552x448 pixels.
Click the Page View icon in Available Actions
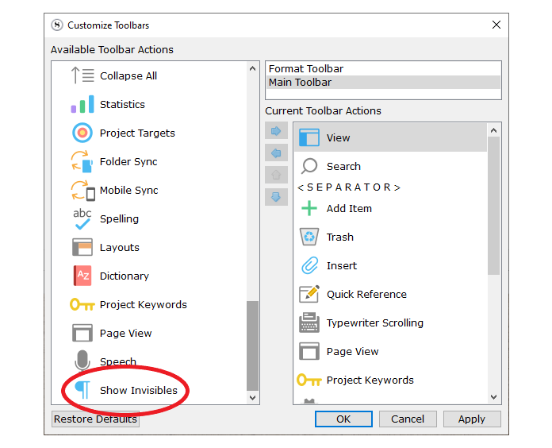pyautogui.click(x=82, y=333)
